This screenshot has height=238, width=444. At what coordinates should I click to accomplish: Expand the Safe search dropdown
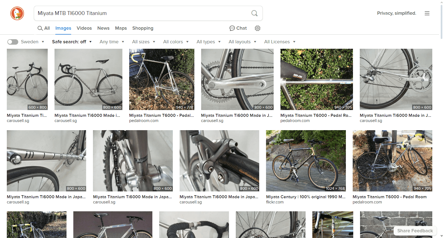pos(72,42)
